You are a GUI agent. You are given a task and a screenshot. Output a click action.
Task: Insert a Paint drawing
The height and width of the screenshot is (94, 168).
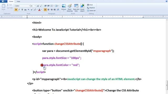point(70,8)
